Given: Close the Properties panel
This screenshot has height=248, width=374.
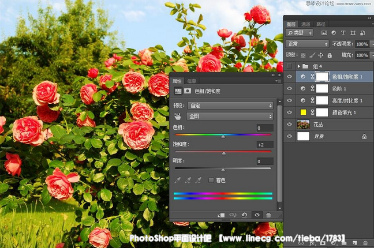Looking at the screenshot, I should [279, 75].
